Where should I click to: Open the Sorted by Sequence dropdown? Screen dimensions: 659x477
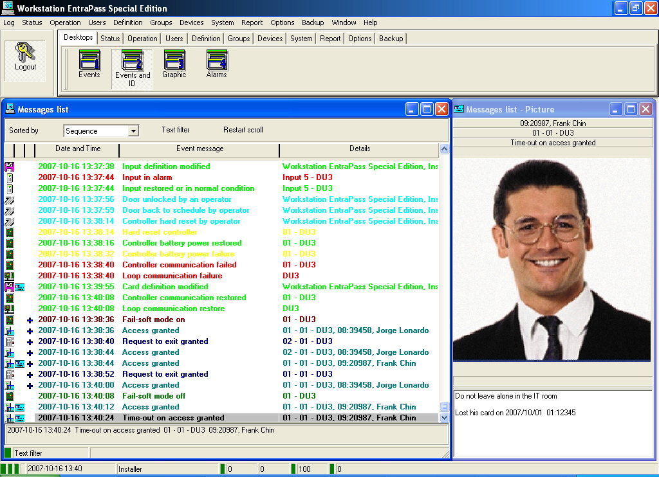point(133,130)
